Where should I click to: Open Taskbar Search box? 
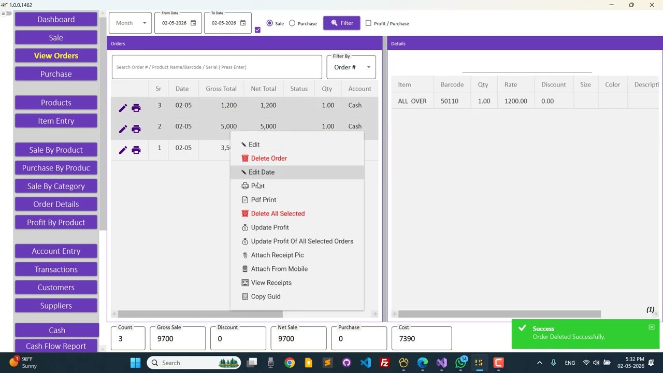pos(194,363)
